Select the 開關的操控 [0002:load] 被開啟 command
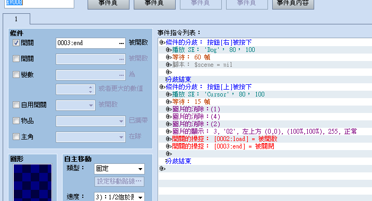The width and height of the screenshot is (372, 201). pos(265,139)
